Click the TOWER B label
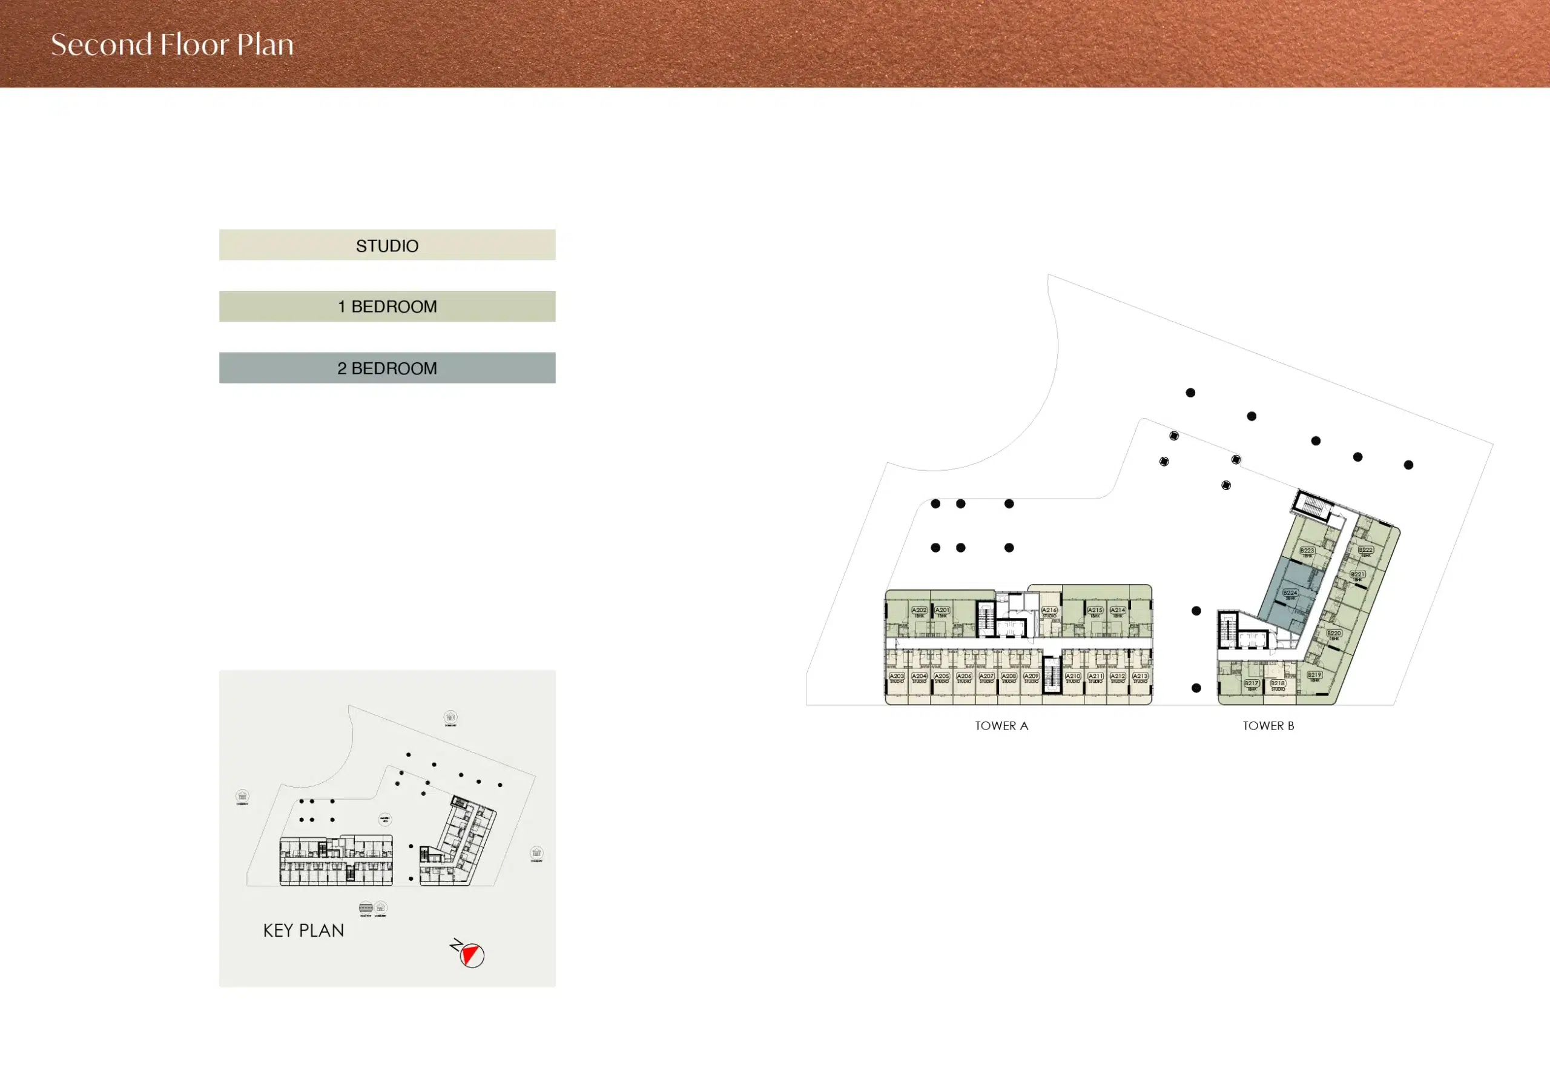 click(1268, 726)
